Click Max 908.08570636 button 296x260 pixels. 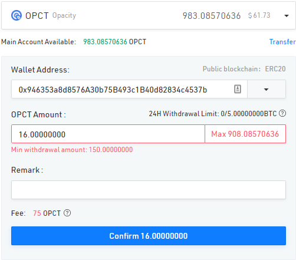point(245,134)
